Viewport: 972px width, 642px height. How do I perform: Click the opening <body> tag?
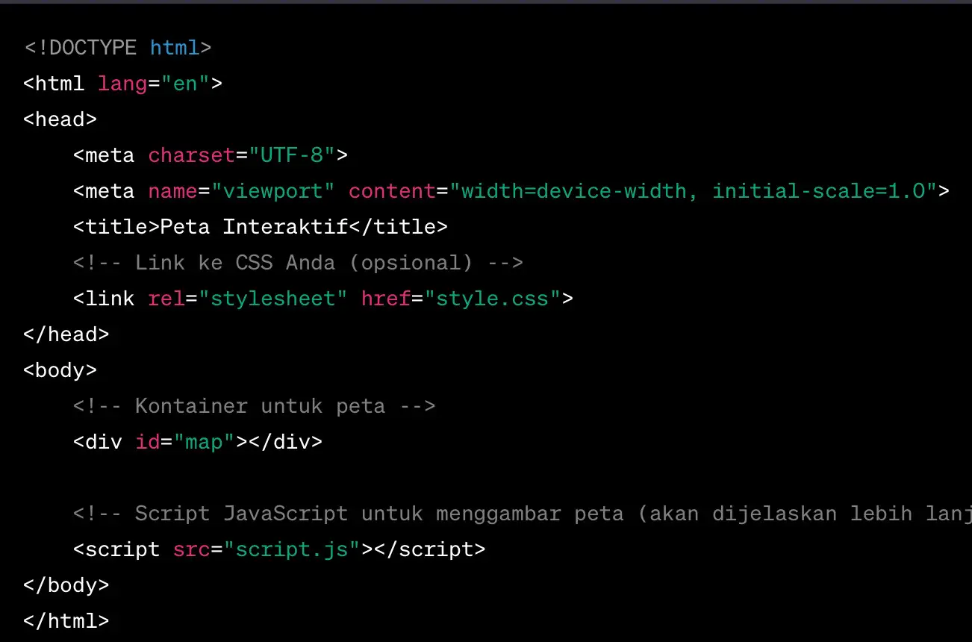tap(60, 370)
